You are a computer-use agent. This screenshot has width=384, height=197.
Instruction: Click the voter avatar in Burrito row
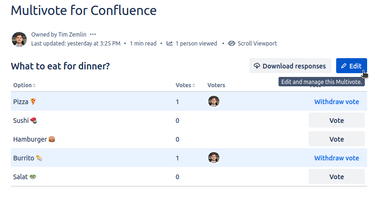click(x=214, y=158)
